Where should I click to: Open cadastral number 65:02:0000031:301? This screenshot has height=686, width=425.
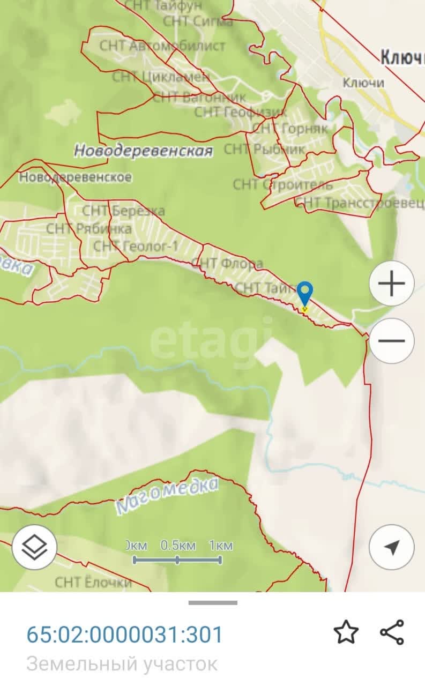point(124,635)
